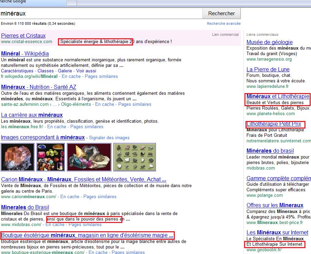Open the Pierres et Cristaux sponsored link

click(x=23, y=36)
